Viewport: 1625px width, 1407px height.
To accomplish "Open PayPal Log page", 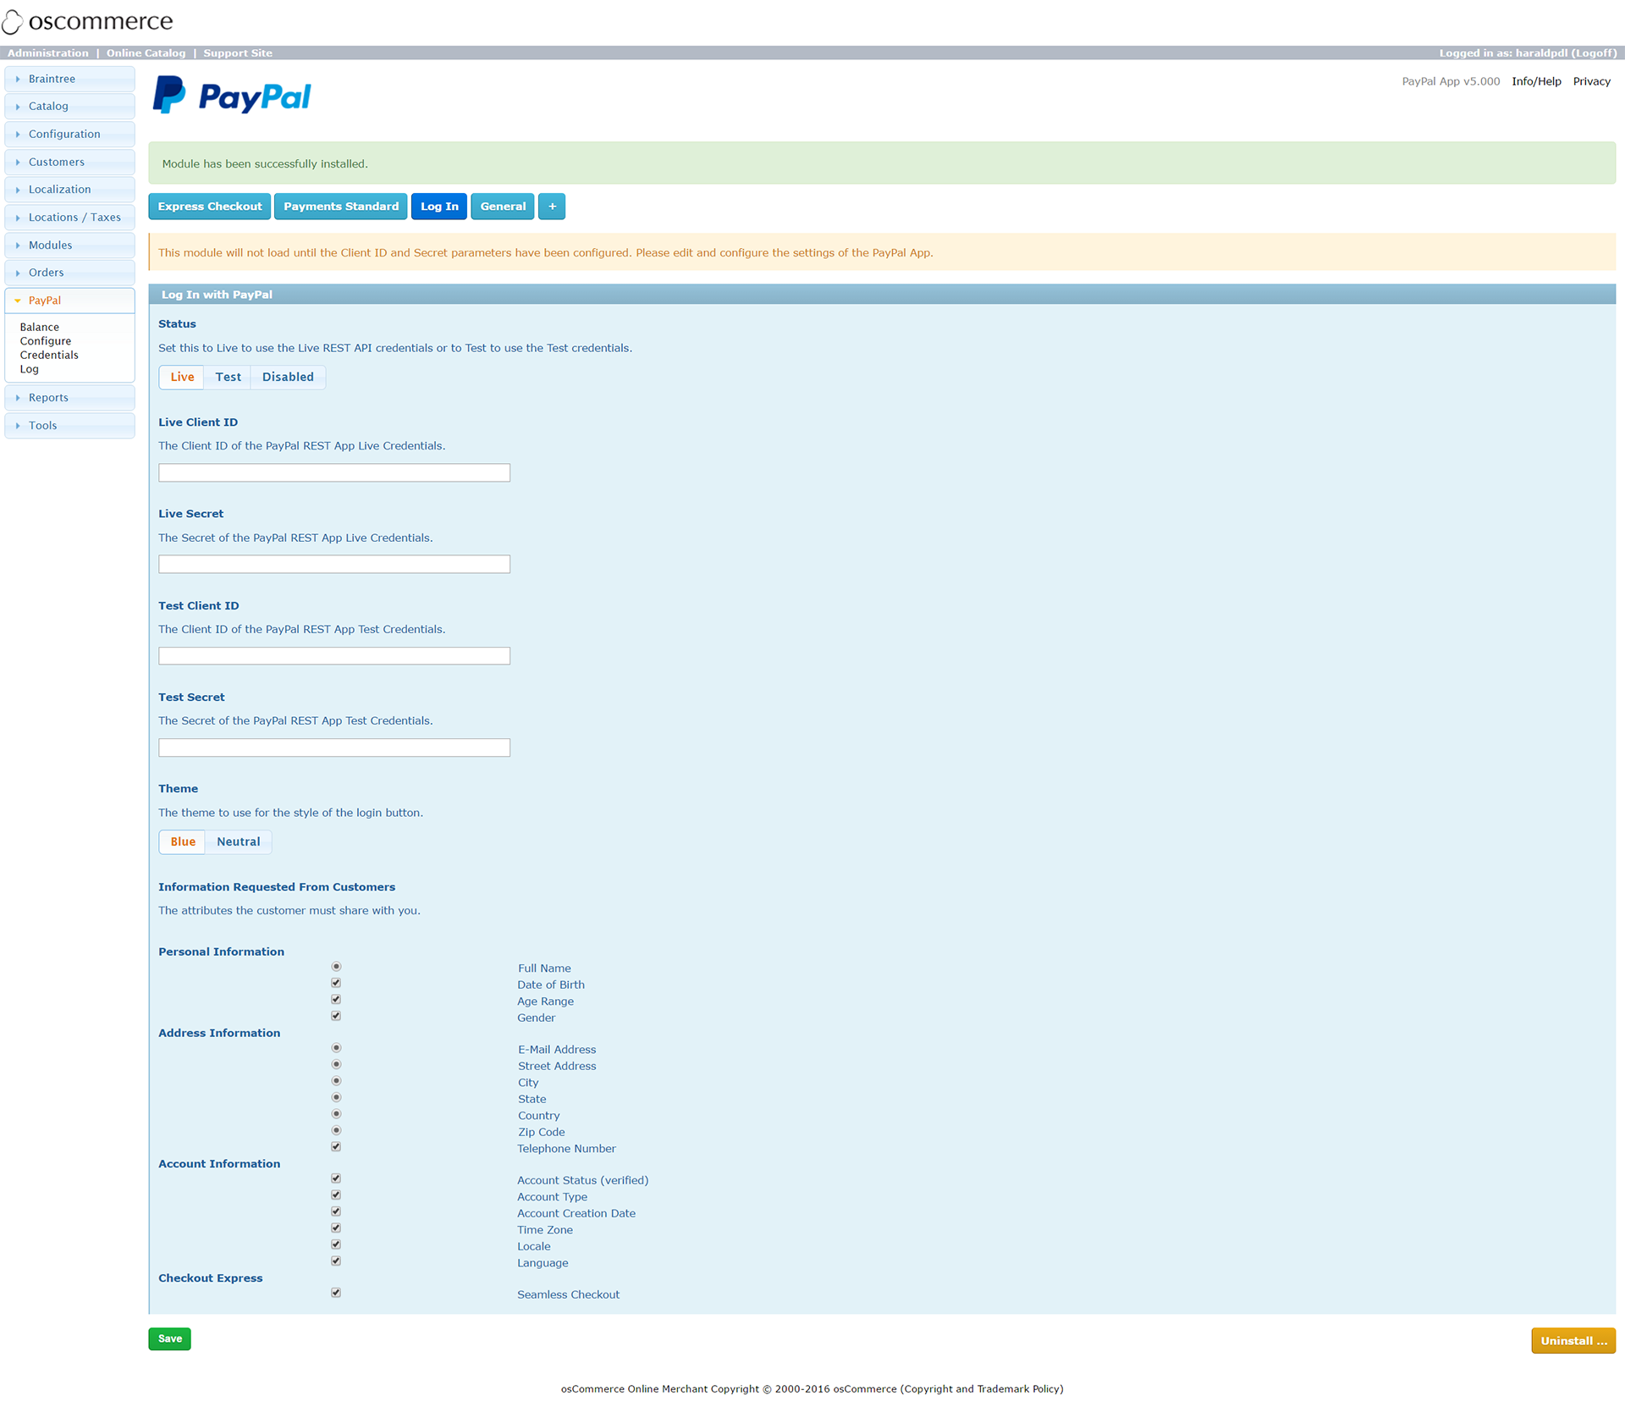I will coord(30,369).
